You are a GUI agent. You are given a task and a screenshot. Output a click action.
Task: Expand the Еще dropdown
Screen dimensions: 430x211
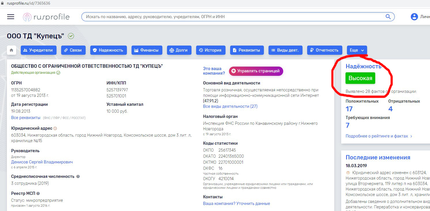pyautogui.click(x=357, y=50)
